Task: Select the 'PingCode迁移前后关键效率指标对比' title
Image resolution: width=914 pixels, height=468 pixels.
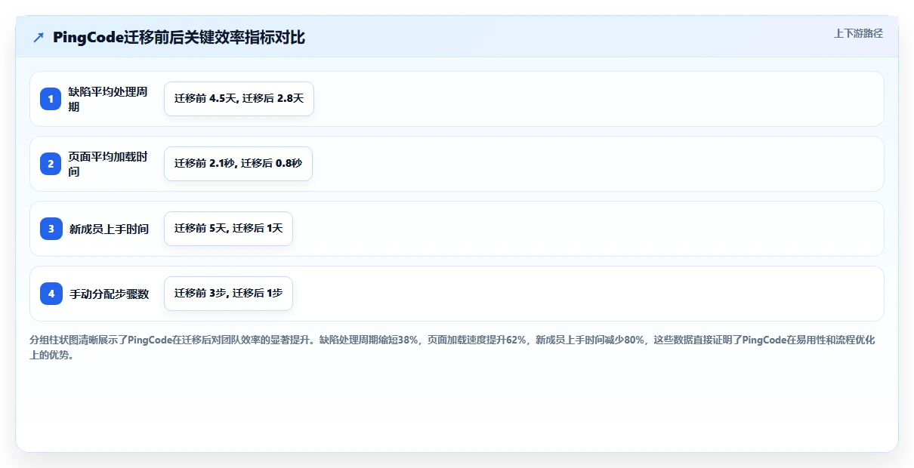Action: pyautogui.click(x=179, y=38)
